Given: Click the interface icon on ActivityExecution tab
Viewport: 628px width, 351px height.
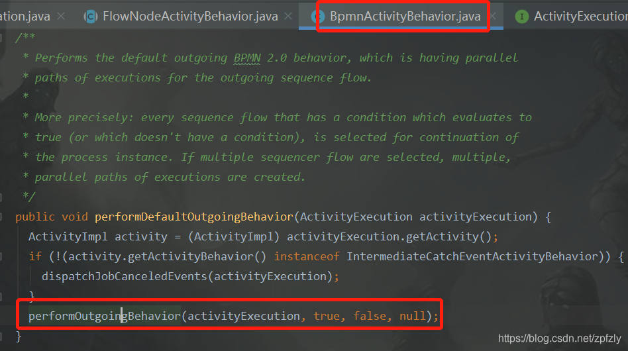Looking at the screenshot, I should click(x=522, y=17).
